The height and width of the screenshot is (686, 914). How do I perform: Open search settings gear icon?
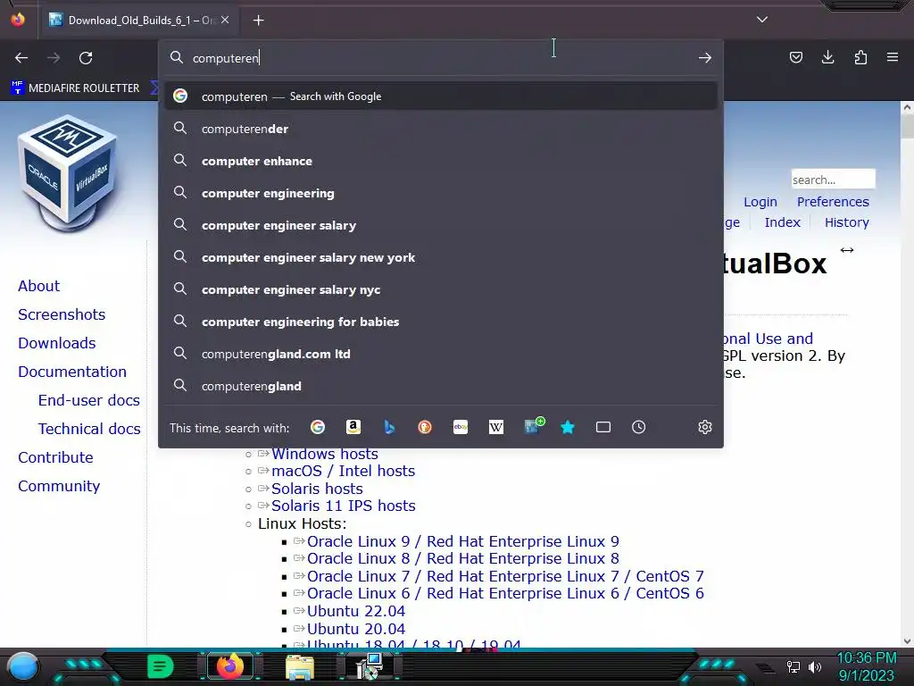pyautogui.click(x=705, y=428)
